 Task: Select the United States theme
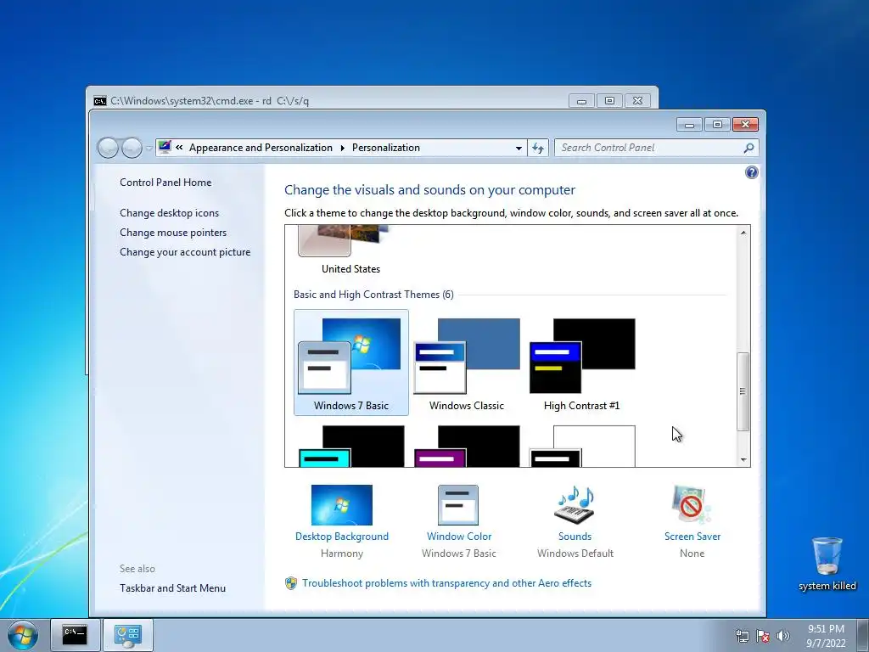pos(350,250)
